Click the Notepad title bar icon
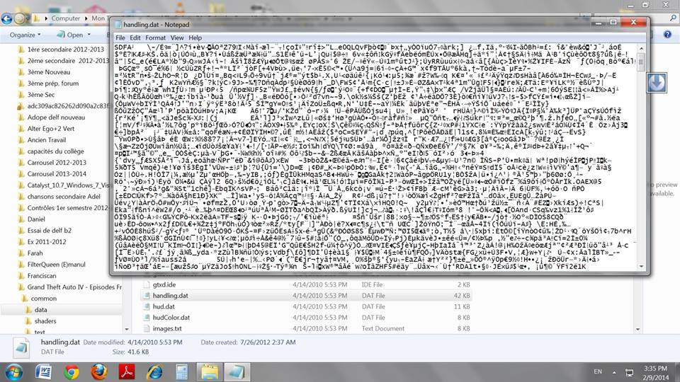 (118, 25)
